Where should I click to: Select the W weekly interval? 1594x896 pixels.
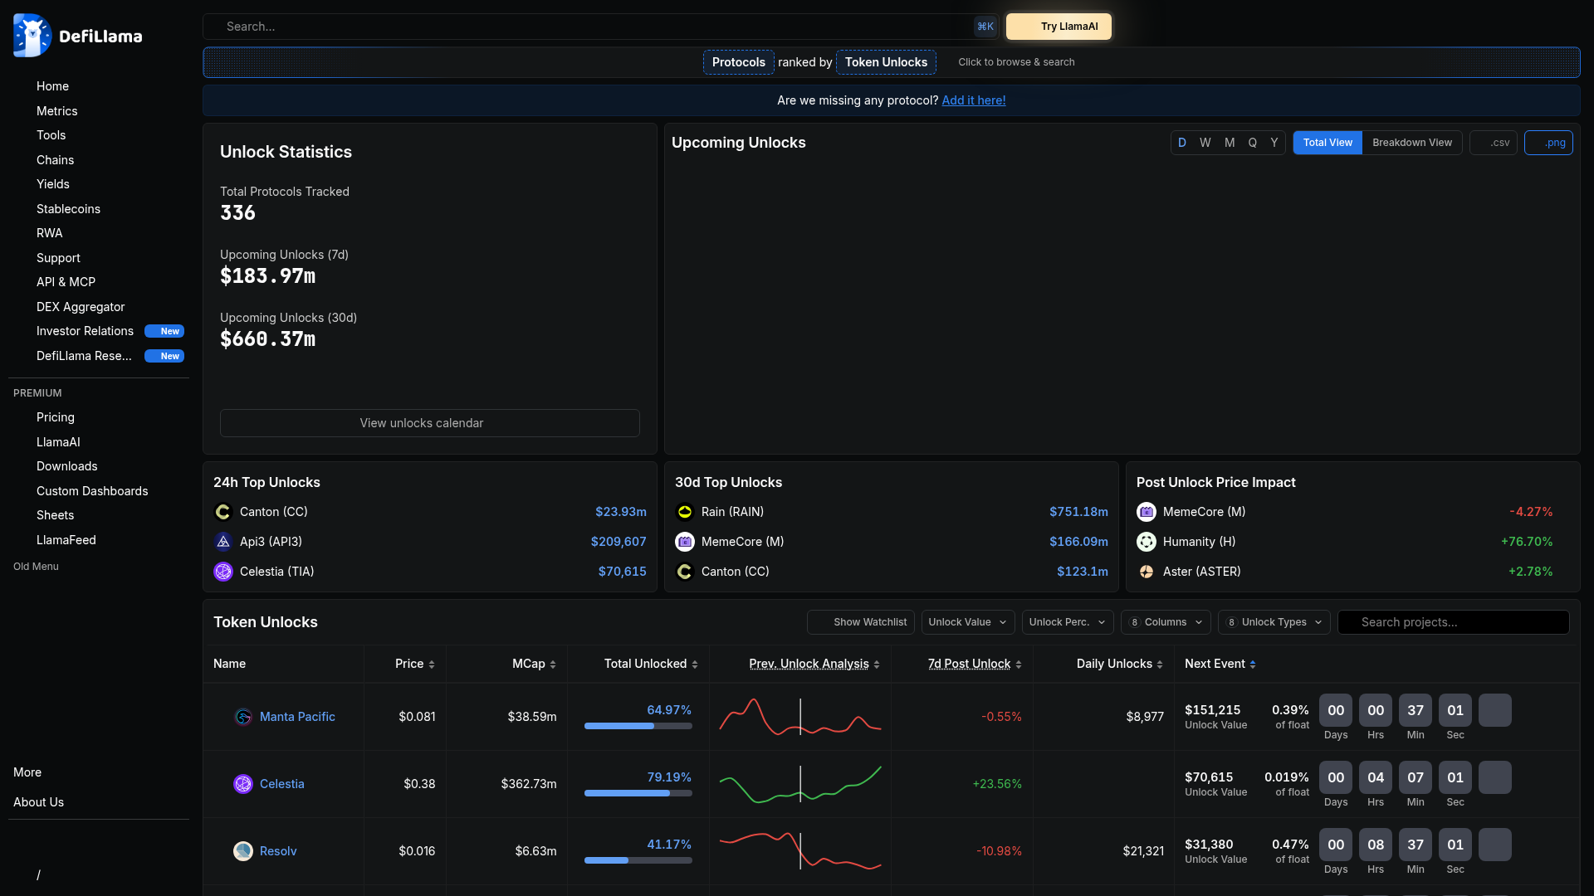tap(1205, 143)
